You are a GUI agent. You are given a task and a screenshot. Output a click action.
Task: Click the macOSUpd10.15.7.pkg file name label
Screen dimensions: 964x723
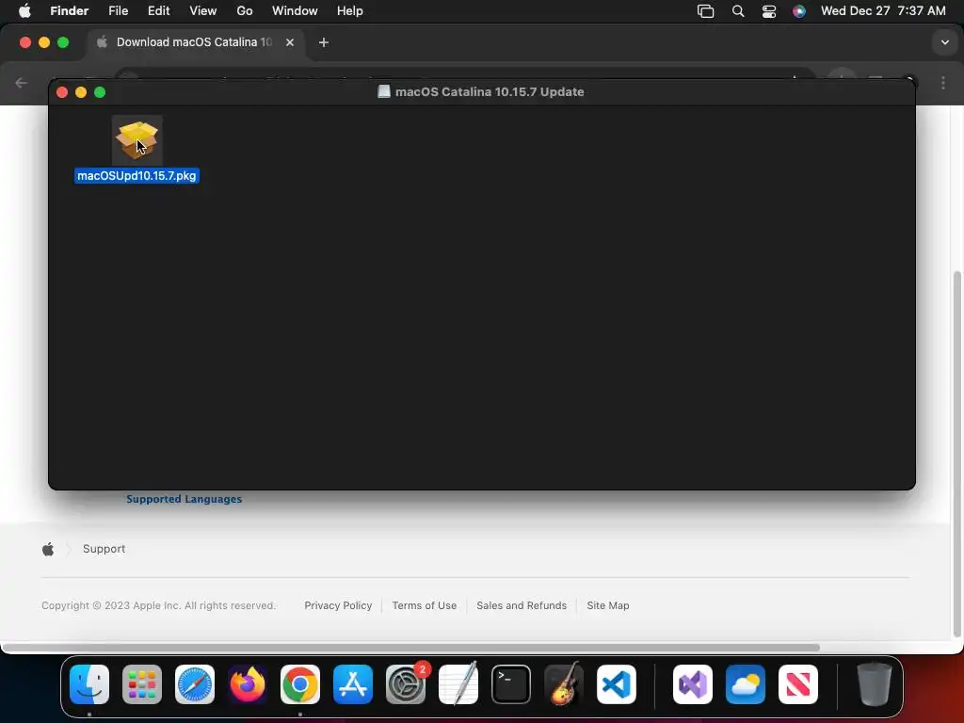coord(137,176)
